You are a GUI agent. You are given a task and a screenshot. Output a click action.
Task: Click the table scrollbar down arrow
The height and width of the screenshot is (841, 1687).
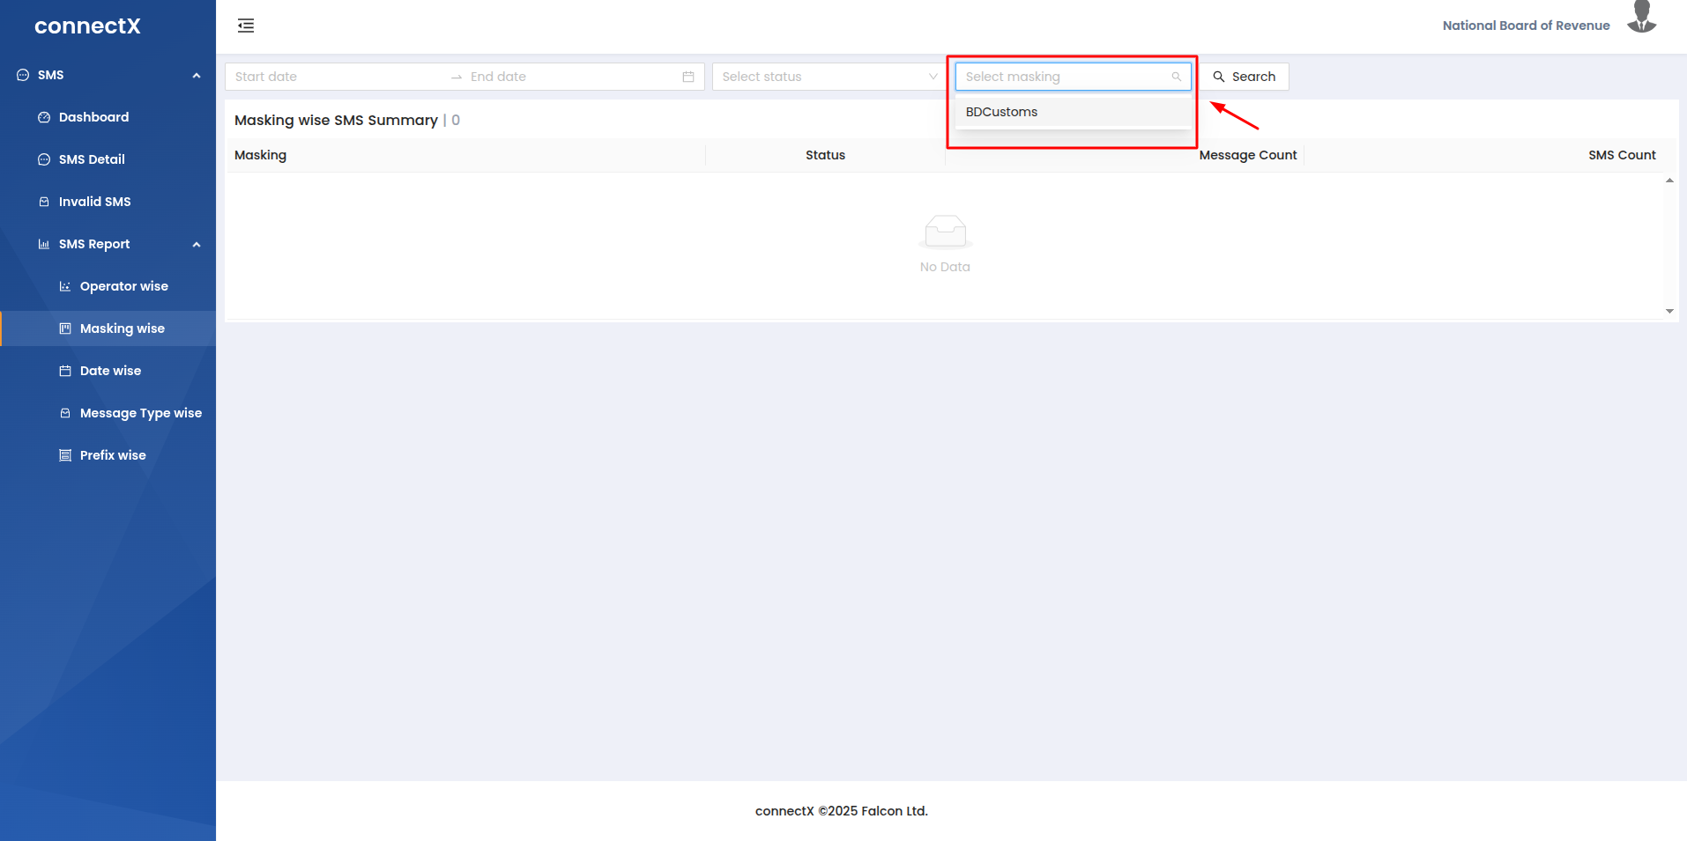pos(1669,311)
